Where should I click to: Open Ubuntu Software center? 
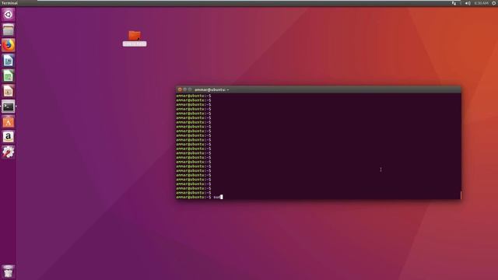tap(9, 122)
